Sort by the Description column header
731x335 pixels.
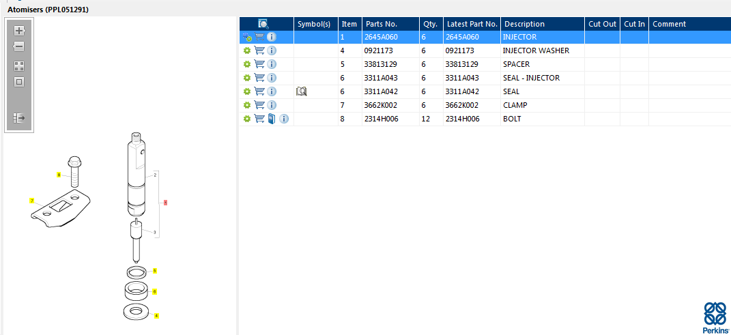pyautogui.click(x=543, y=24)
